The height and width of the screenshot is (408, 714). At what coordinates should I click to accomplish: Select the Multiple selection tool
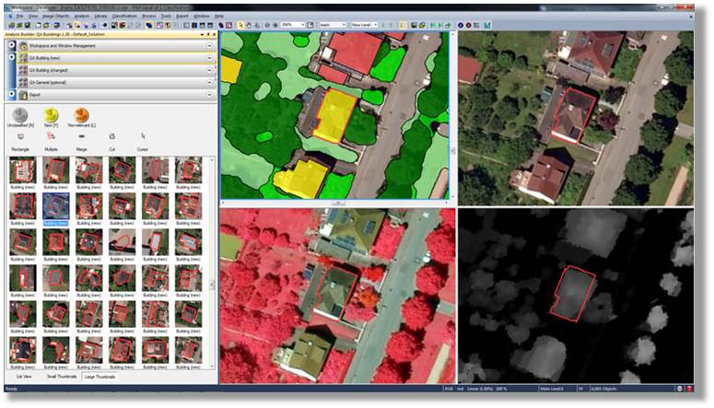[51, 142]
